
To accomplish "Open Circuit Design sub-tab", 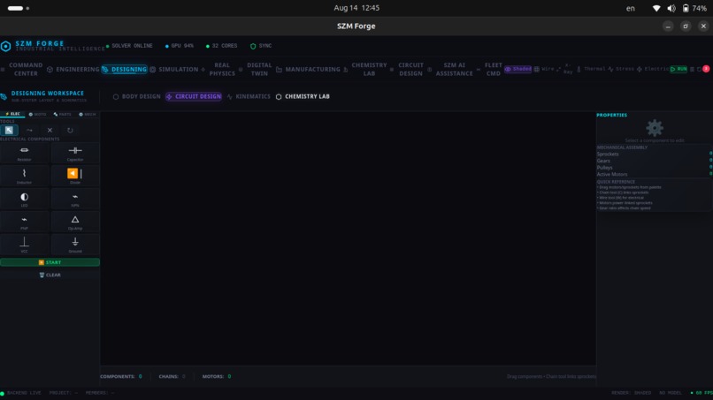I will tap(194, 97).
